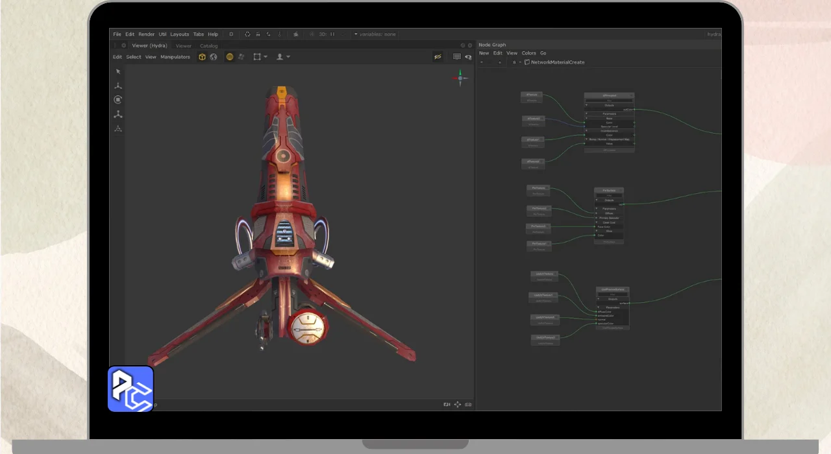Click the orange sphere shading icon
This screenshot has width=831, height=454.
[230, 57]
